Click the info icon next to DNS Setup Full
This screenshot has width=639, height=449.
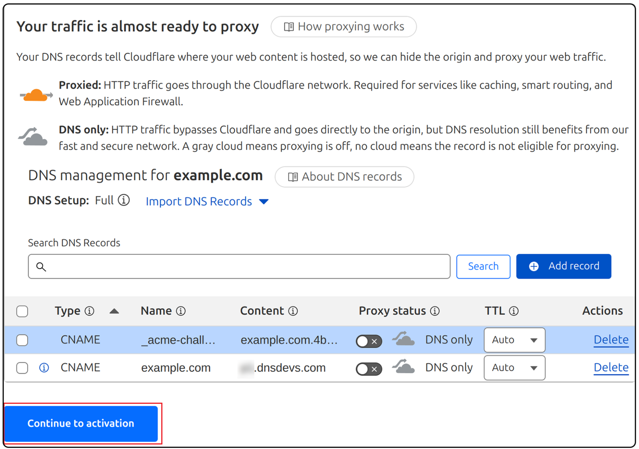(124, 200)
